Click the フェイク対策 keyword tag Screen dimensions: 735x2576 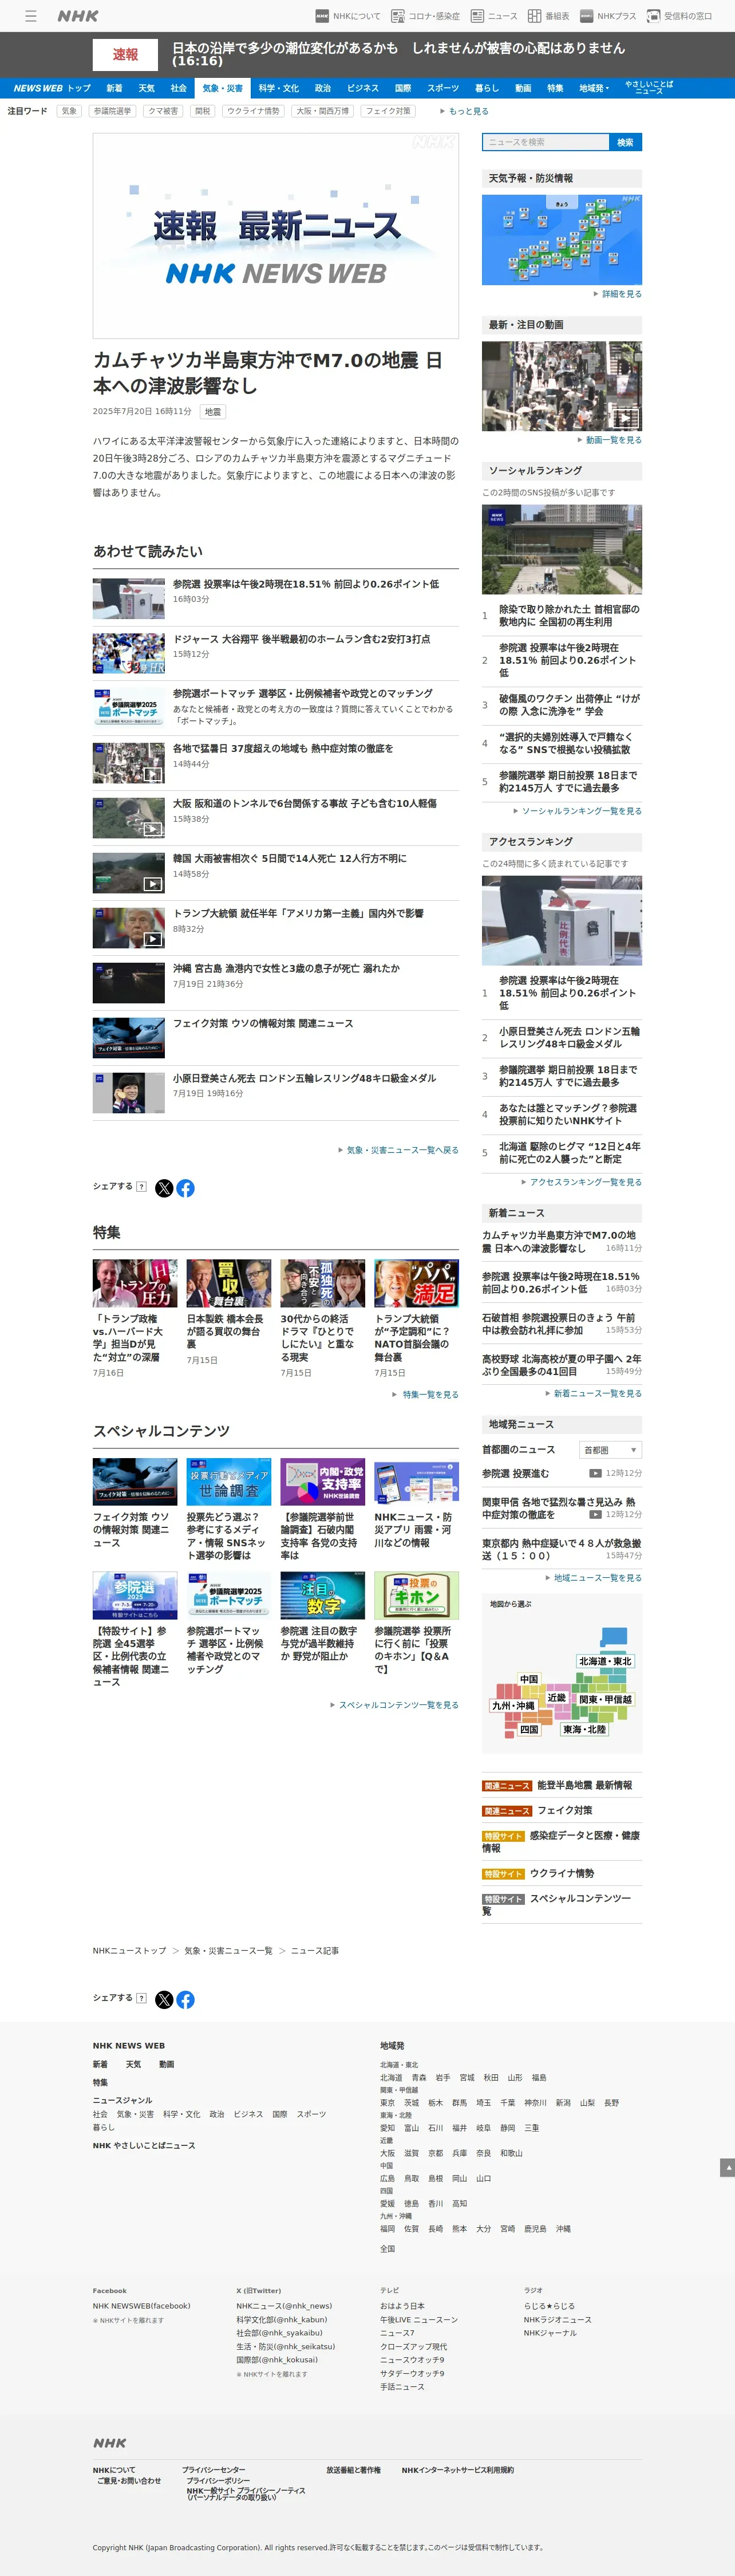pyautogui.click(x=388, y=111)
